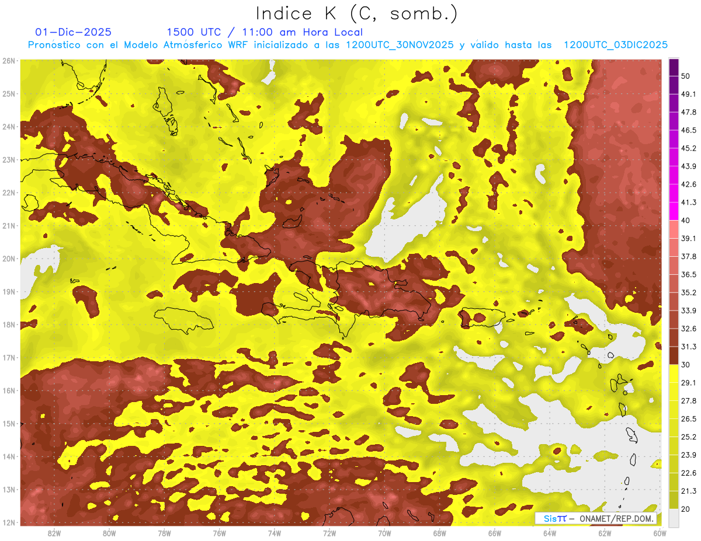The image size is (701, 541).
Task: Pick the bright yellow colorbar segment just below 30
Action: (x=674, y=374)
